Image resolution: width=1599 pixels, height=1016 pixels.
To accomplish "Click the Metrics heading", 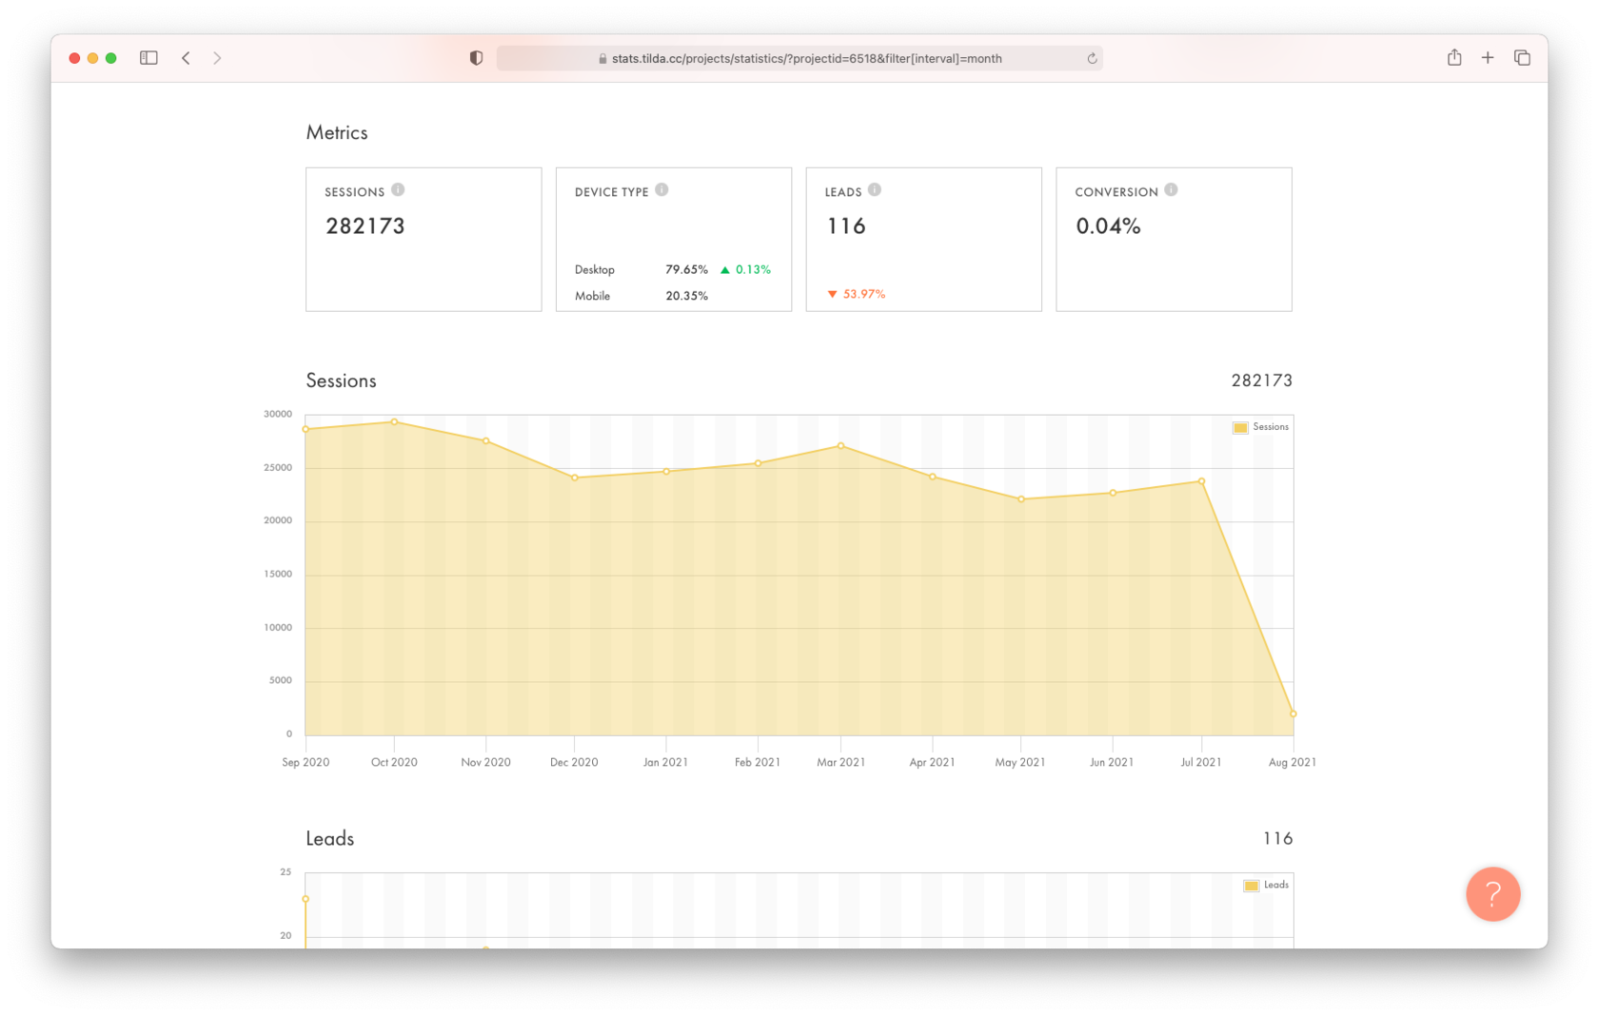I will coord(337,133).
